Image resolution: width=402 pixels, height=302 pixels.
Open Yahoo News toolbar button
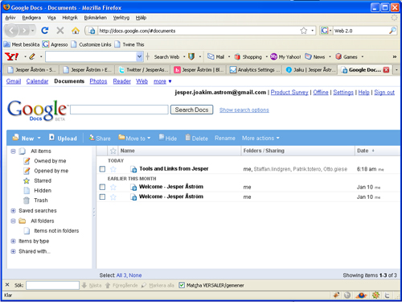[x=315, y=56]
